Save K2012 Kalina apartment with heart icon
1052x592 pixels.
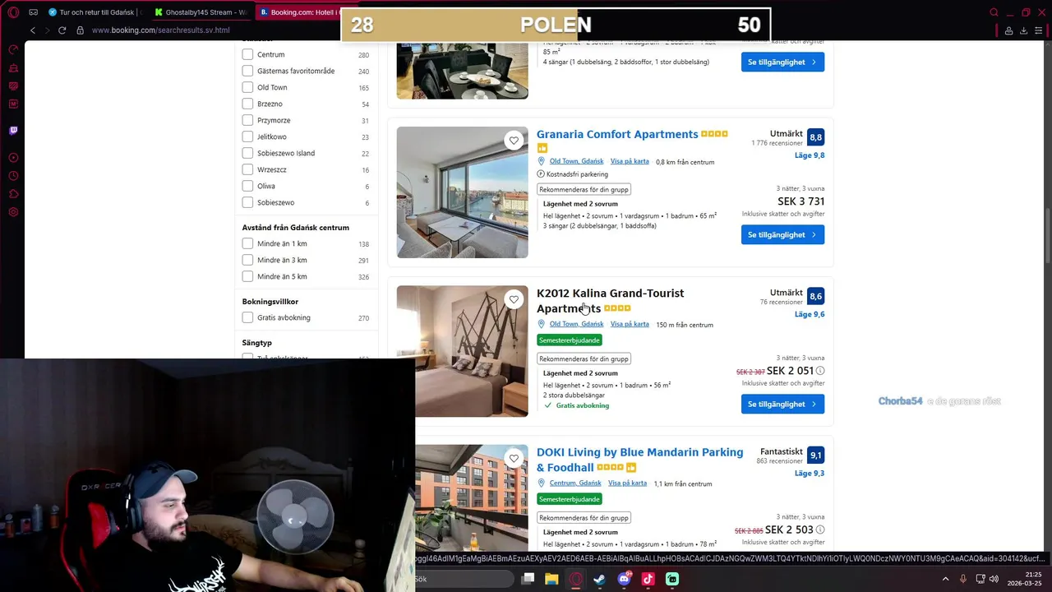click(514, 299)
